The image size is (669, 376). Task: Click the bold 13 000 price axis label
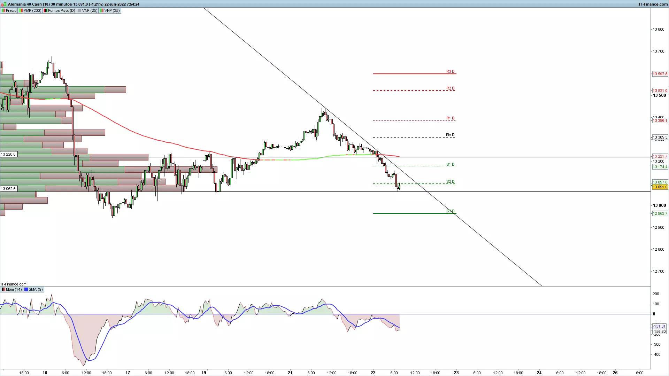[659, 205]
